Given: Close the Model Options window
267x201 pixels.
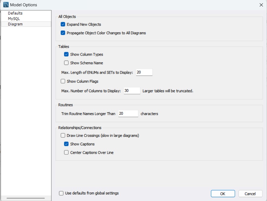Looking at the screenshot, I should tap(261, 5).
